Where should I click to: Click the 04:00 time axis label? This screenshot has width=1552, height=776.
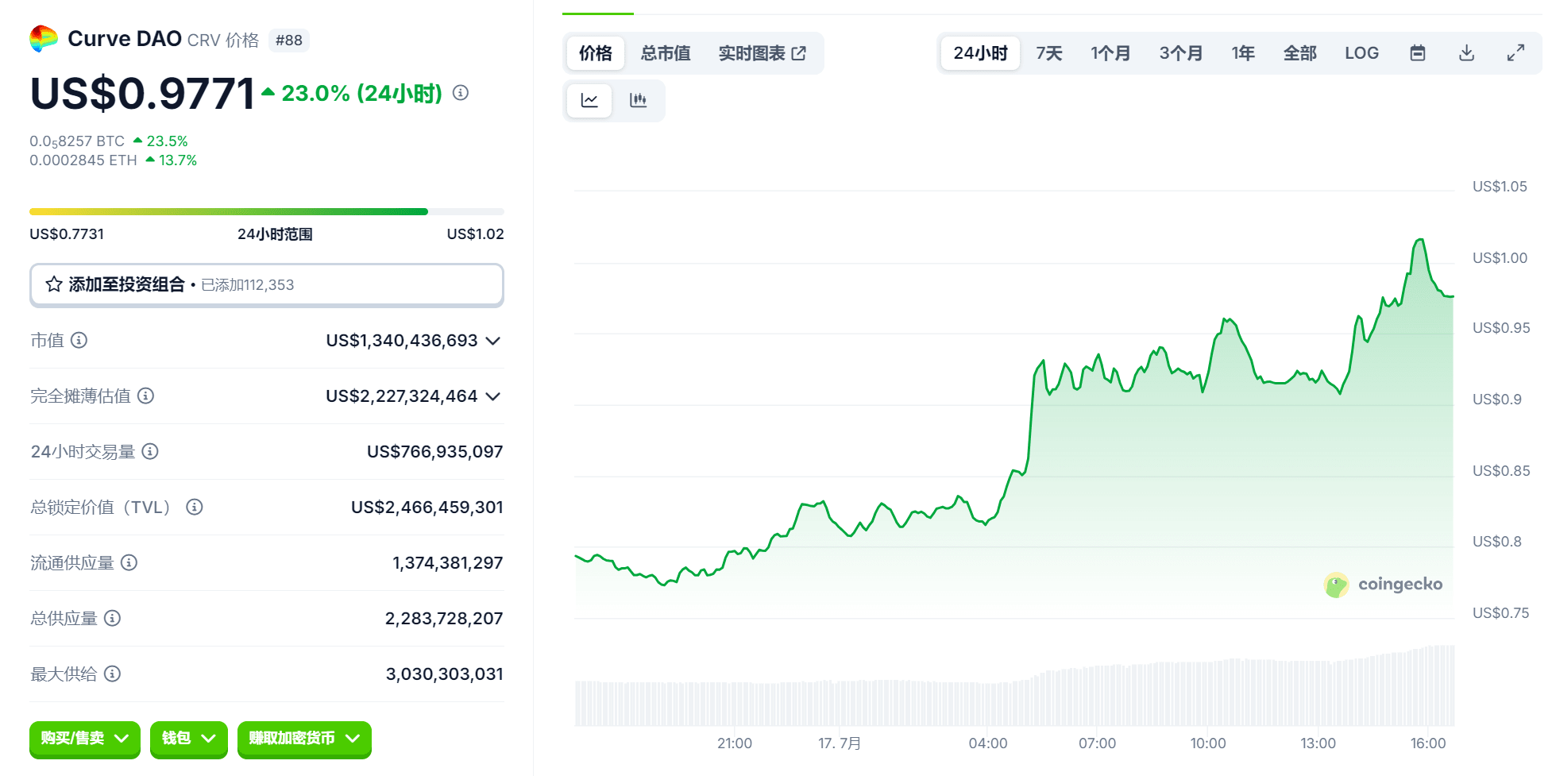(x=988, y=743)
